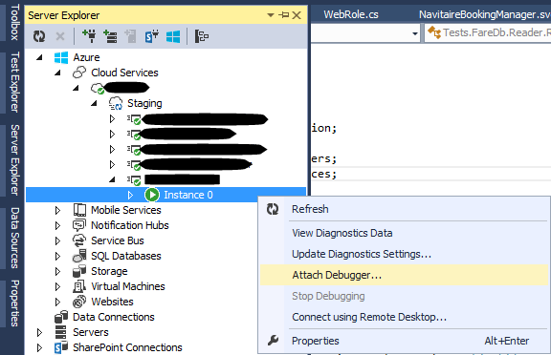Collapse the Cloud Services node
The height and width of the screenshot is (355, 551).
point(57,73)
